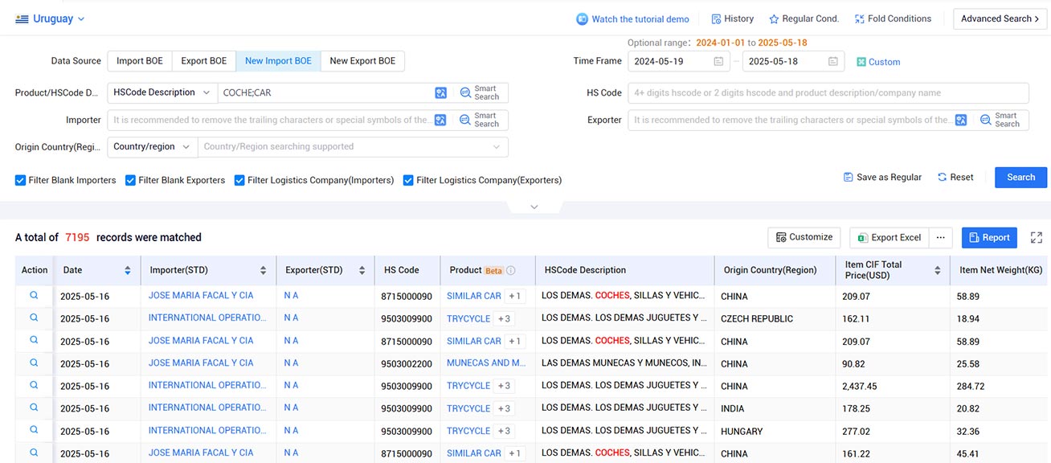
Task: Open the Report button
Action: point(989,237)
